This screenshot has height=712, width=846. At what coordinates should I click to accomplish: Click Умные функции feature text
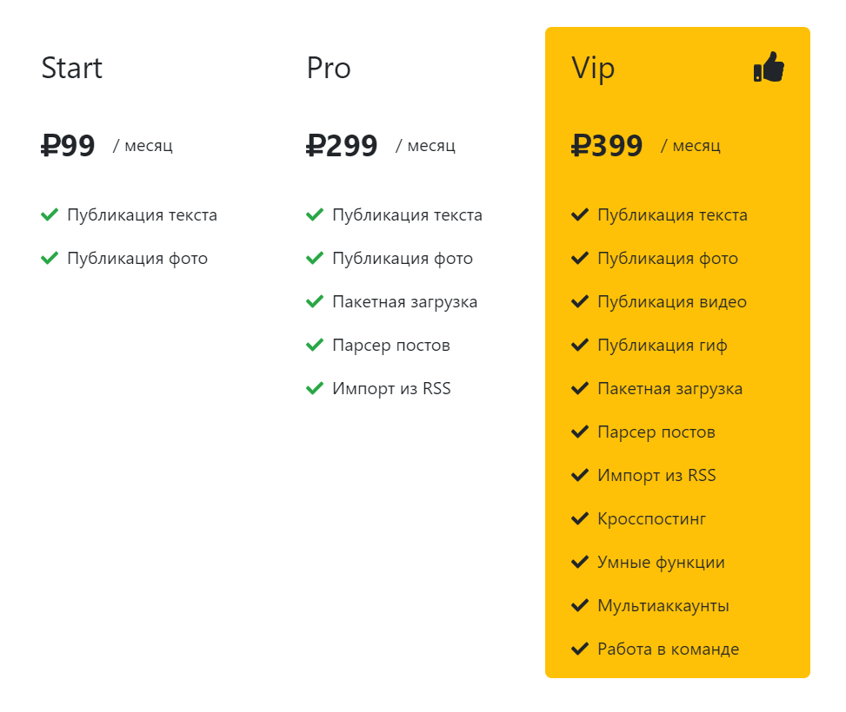tap(661, 563)
